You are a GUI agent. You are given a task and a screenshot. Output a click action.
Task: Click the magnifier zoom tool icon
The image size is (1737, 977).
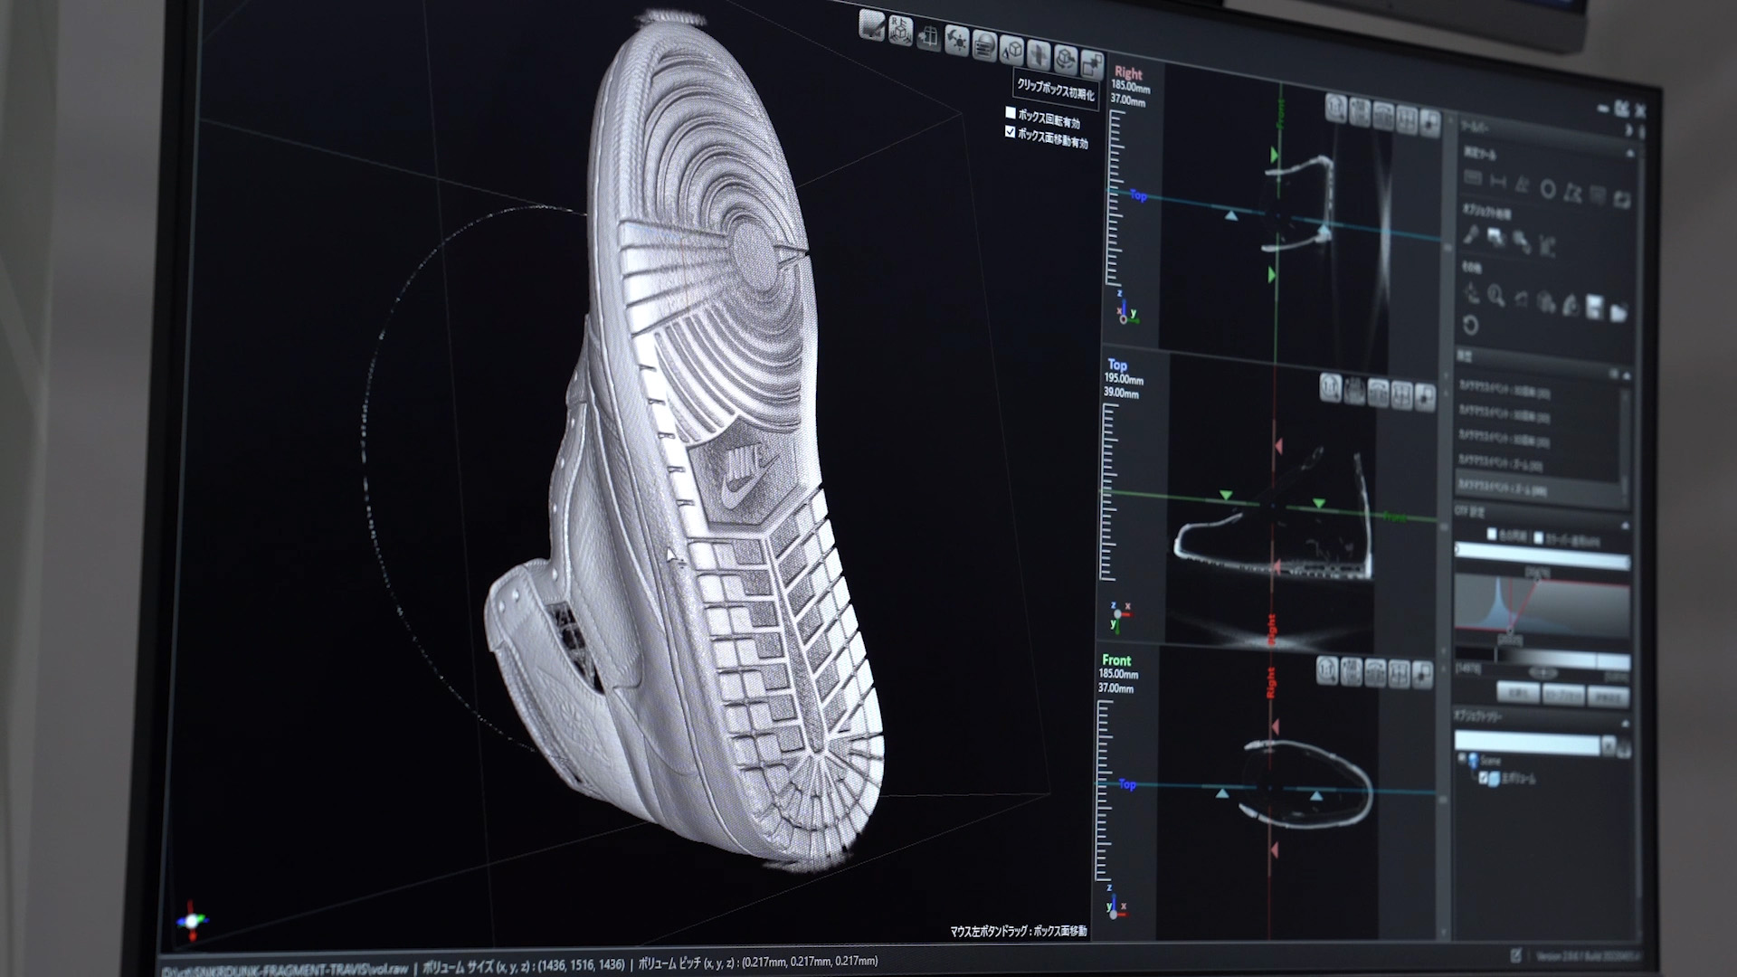(x=1496, y=296)
